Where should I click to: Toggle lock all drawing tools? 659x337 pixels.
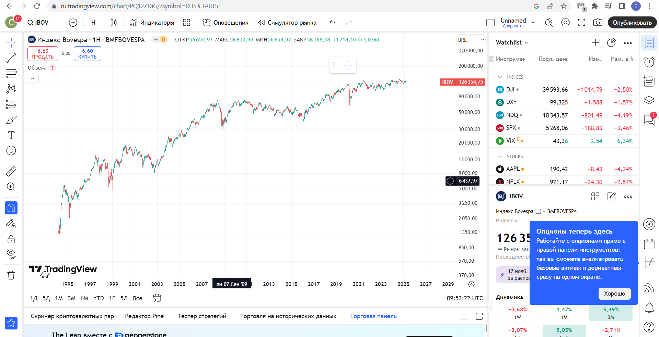coord(11,239)
